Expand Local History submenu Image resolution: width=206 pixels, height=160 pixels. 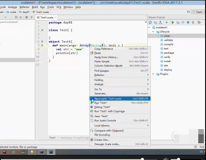[120, 126]
